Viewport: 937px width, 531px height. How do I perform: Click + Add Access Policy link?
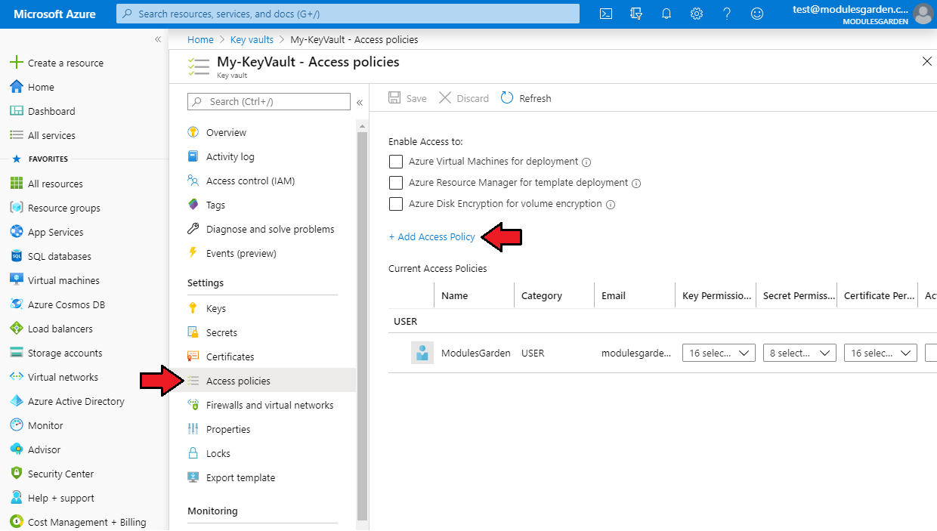[431, 236]
